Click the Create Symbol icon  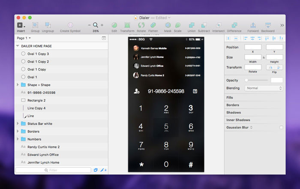point(70,25)
